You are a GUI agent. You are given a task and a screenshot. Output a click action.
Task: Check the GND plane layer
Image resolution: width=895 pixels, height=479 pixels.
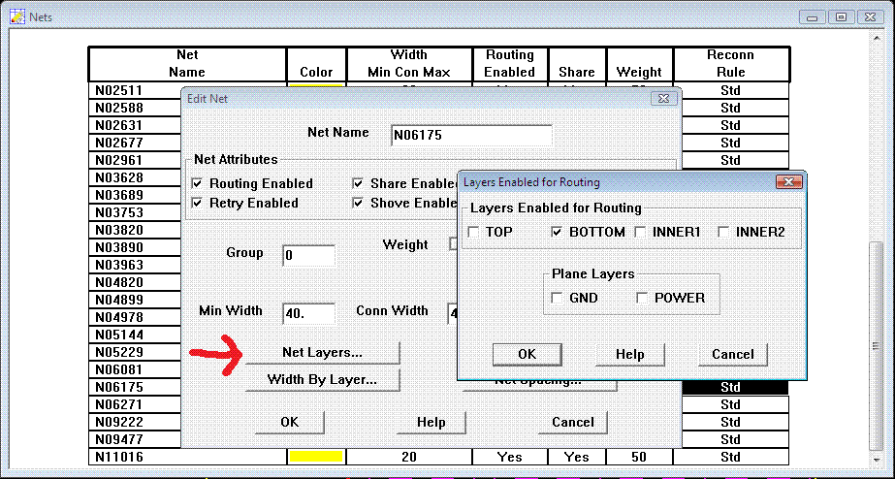(x=557, y=298)
